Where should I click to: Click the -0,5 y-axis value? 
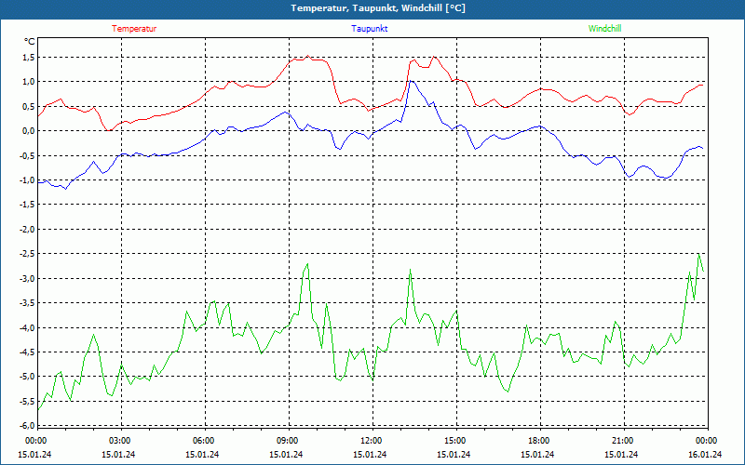click(27, 155)
